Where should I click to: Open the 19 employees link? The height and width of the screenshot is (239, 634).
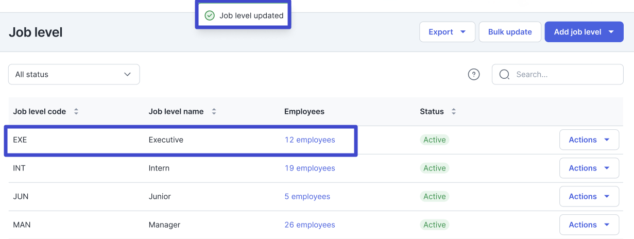310,168
